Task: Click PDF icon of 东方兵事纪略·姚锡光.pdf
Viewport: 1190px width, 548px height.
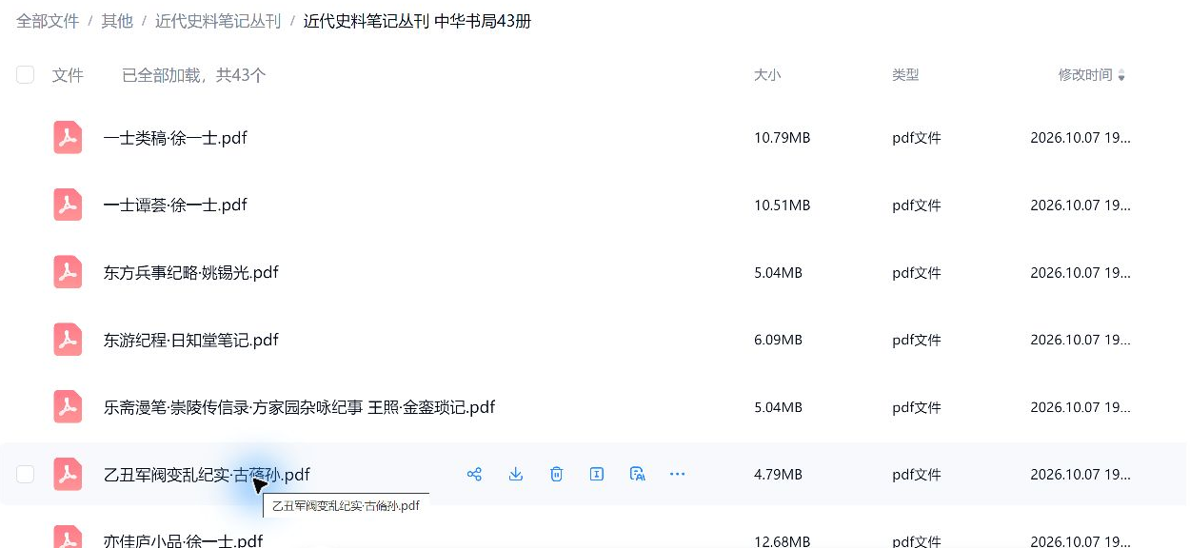Action: (68, 273)
